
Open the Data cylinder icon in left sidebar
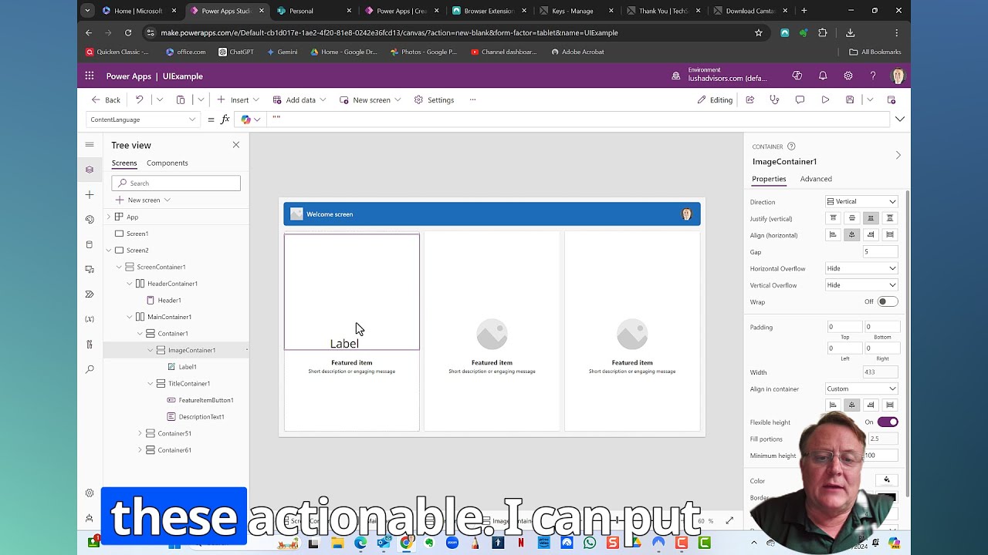tap(90, 244)
